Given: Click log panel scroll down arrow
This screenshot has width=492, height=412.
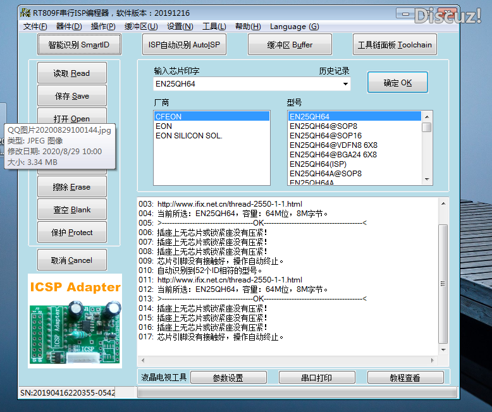Looking at the screenshot, I should [x=443, y=349].
